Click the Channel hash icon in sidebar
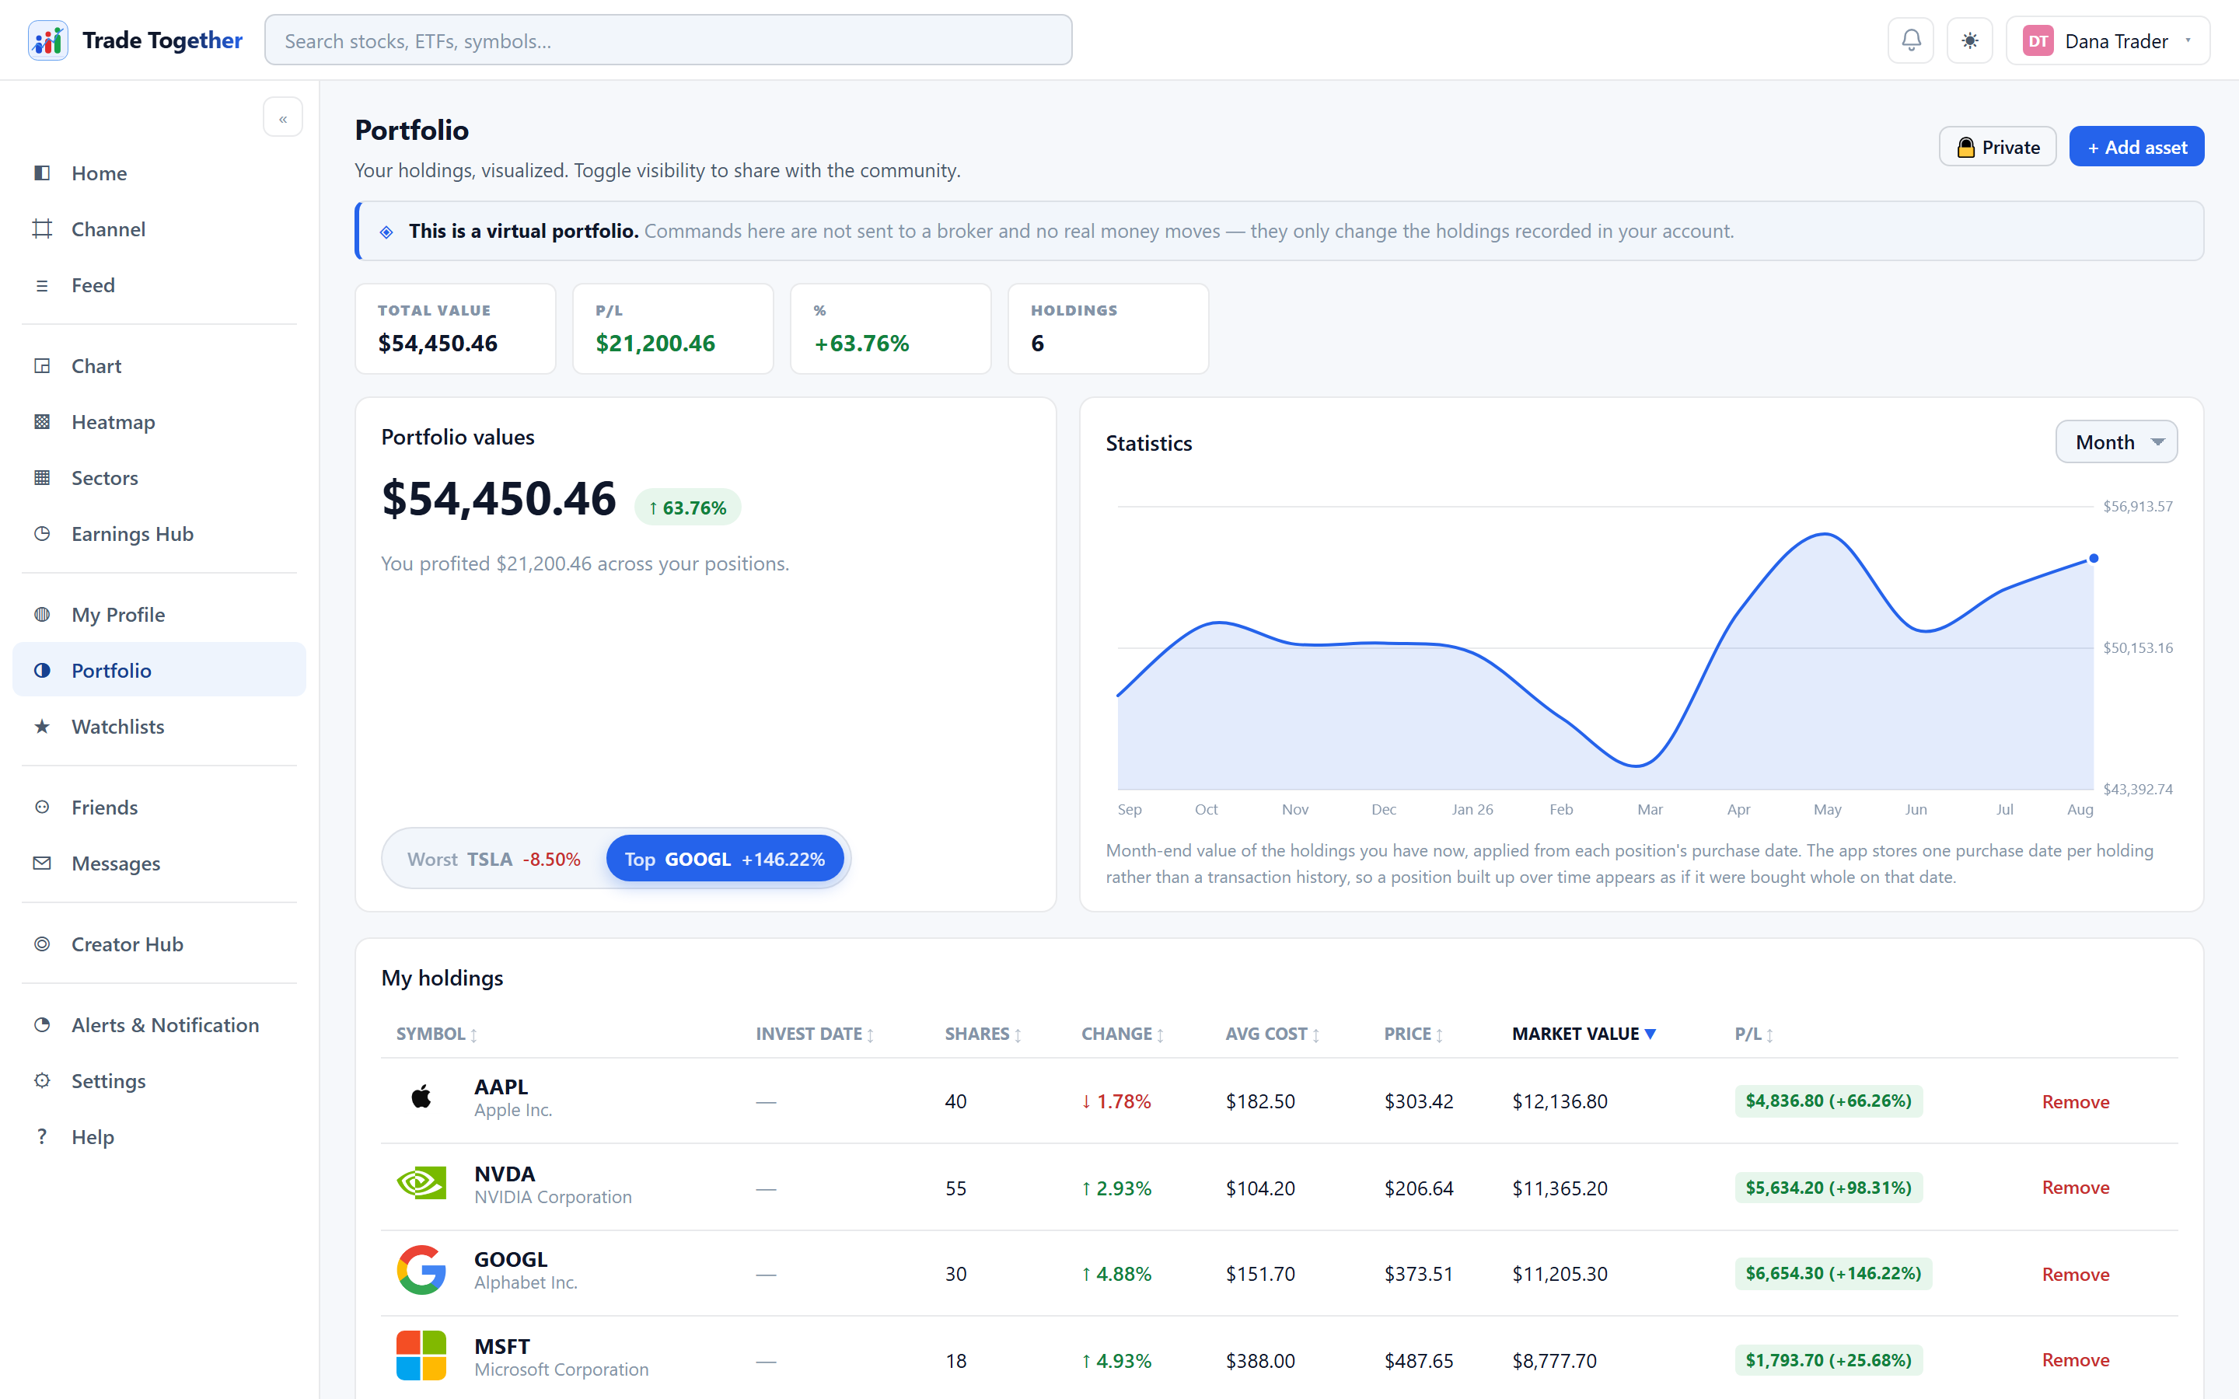The image size is (2239, 1399). point(42,229)
